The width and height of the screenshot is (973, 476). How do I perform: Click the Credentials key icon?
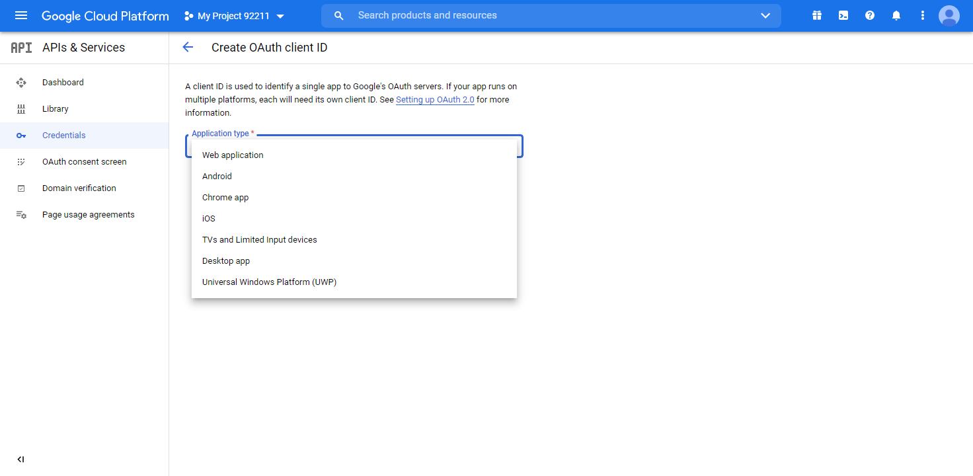[21, 136]
